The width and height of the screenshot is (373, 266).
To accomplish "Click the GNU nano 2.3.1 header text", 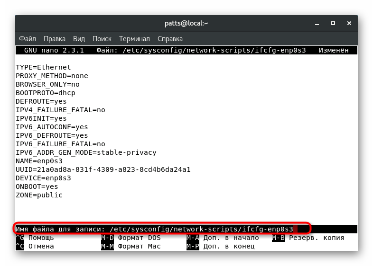I will click(x=54, y=50).
